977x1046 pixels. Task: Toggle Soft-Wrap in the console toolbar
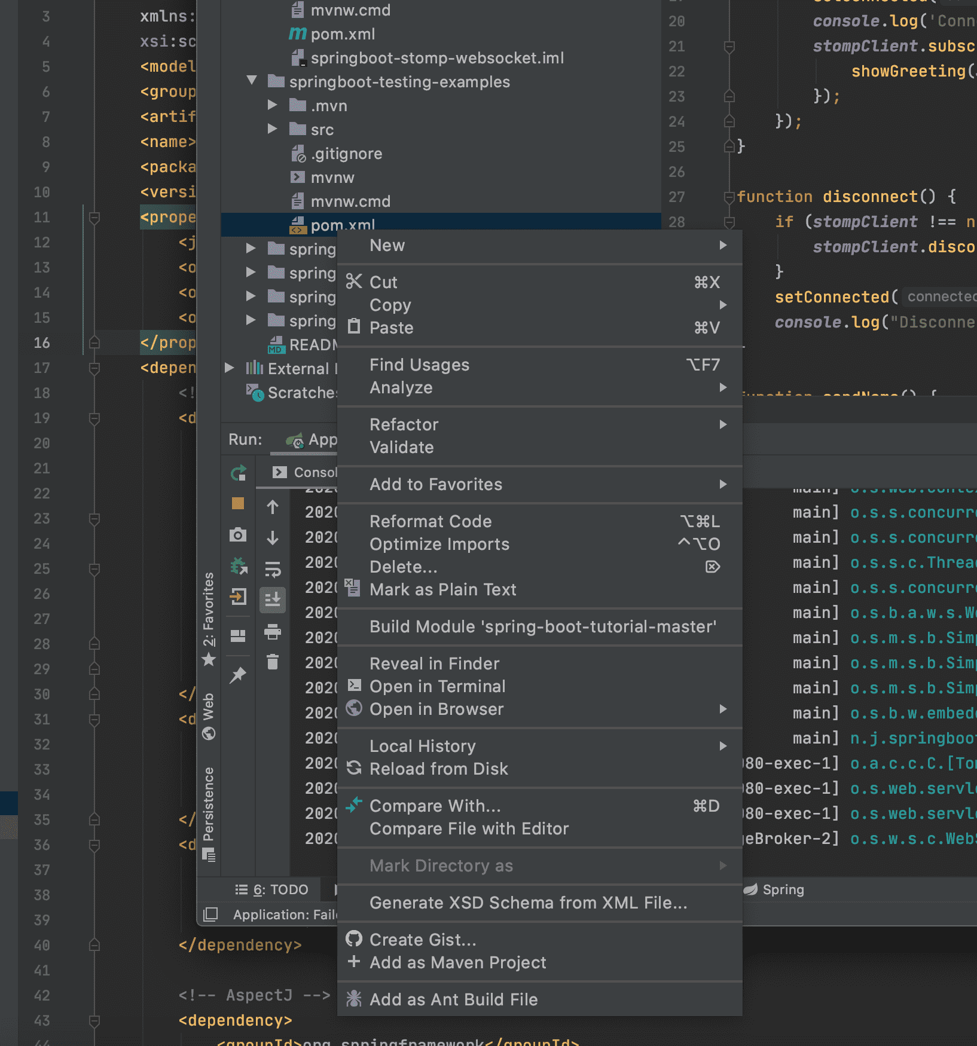pos(273,570)
